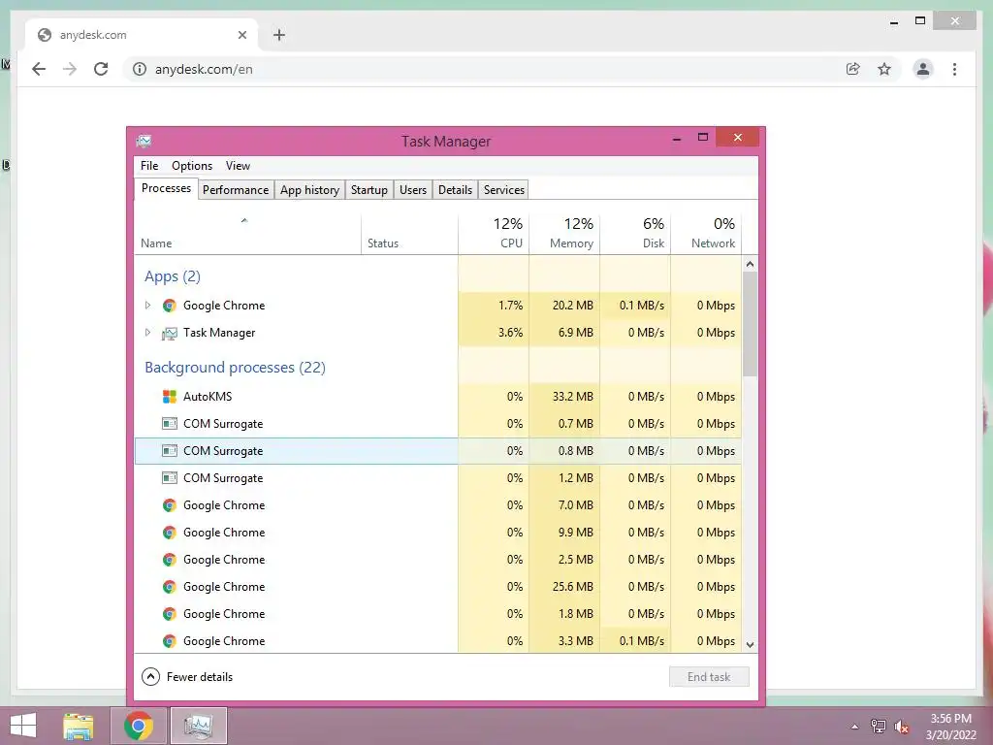Open File Explorer from the taskbar
The image size is (993, 745).
[78, 726]
